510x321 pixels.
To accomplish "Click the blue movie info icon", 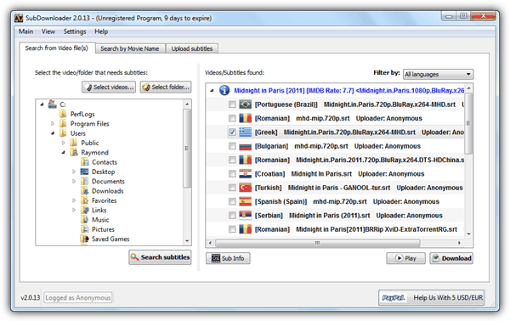I will [x=224, y=90].
